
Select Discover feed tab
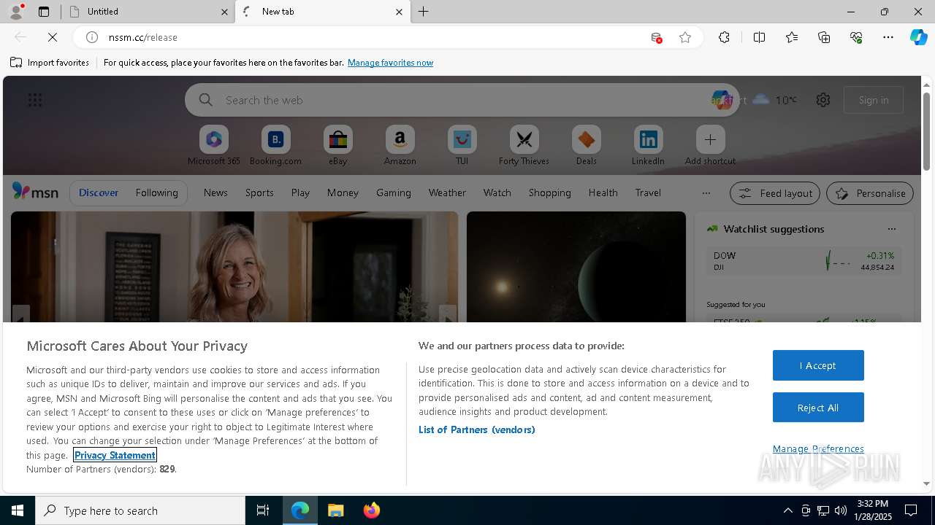pos(99,192)
